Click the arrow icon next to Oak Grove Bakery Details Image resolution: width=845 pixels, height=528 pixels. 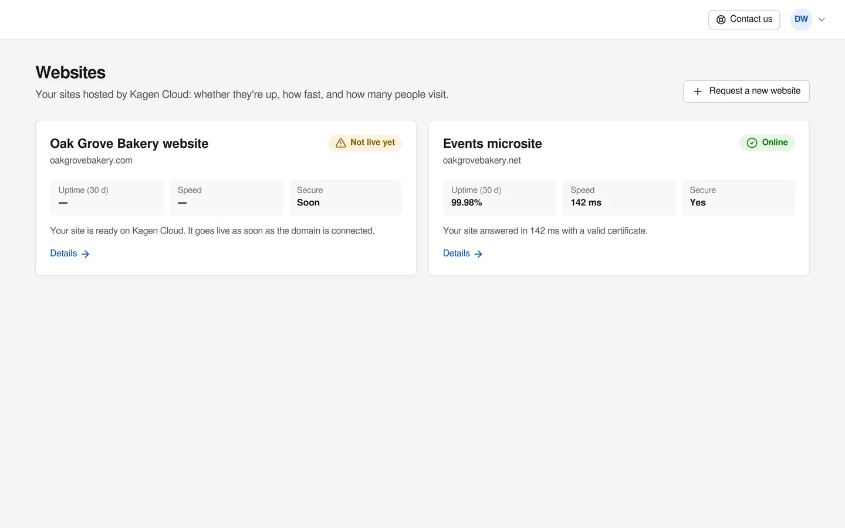(85, 254)
